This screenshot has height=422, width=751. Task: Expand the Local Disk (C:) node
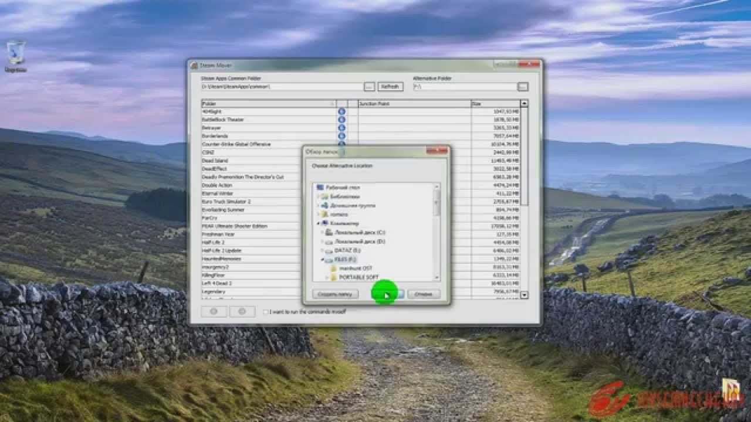click(323, 232)
